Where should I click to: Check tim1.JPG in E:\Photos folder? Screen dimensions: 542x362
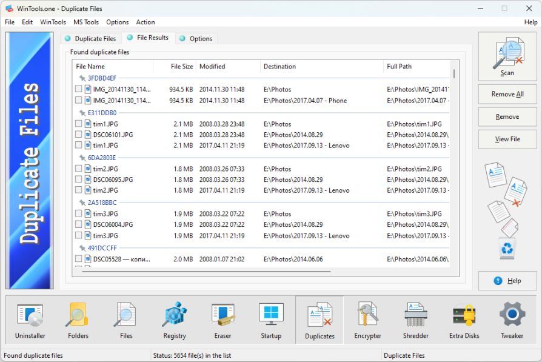[78, 124]
